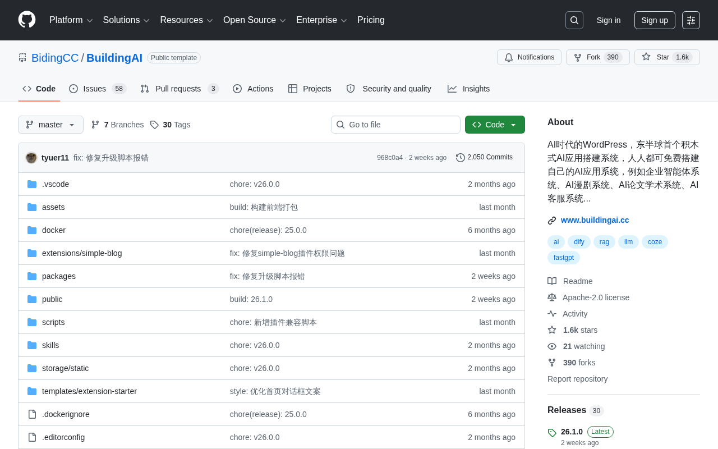Image resolution: width=718 pixels, height=449 pixels.
Task: Focus the Go to file field
Action: [x=395, y=125]
